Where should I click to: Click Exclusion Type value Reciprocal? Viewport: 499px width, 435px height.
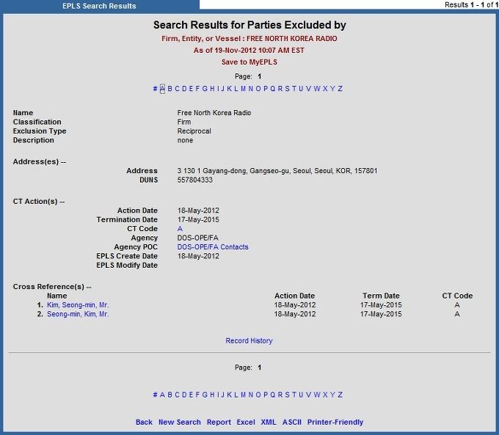(x=194, y=131)
